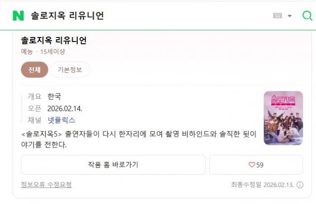Select the 전체 tab
This screenshot has width=316, height=204.
tap(34, 70)
